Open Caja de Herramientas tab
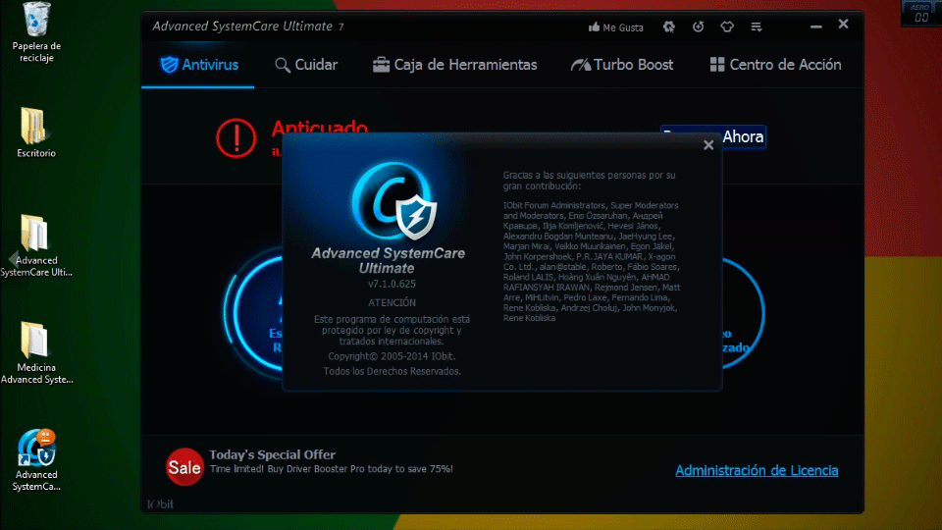Screen dimensions: 942x530 coord(454,65)
